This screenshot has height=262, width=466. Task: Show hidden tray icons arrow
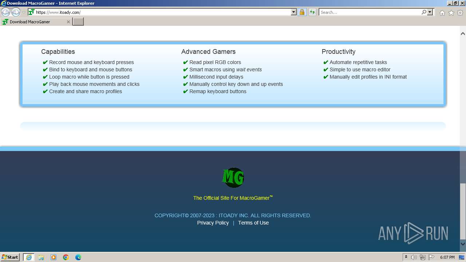coord(406,257)
